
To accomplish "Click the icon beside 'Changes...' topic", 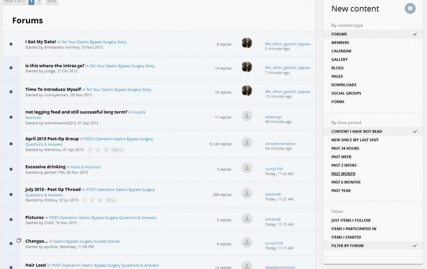I will pos(19,241).
